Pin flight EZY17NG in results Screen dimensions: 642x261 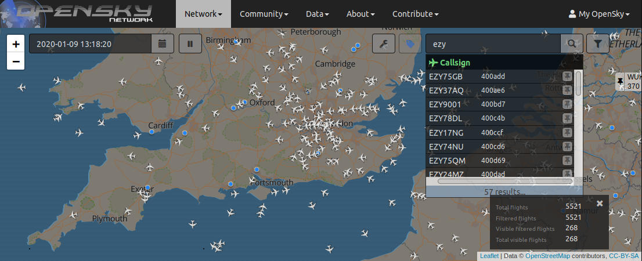point(567,132)
